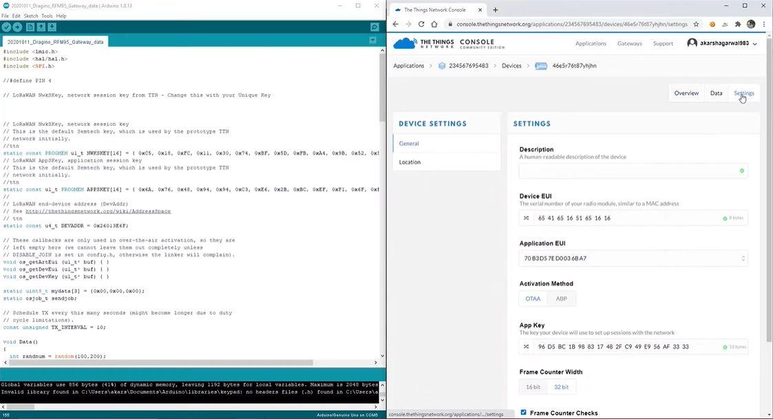Click the '#include <lmic.h>' code line
Viewport: 773px width, 419px height.
point(30,52)
